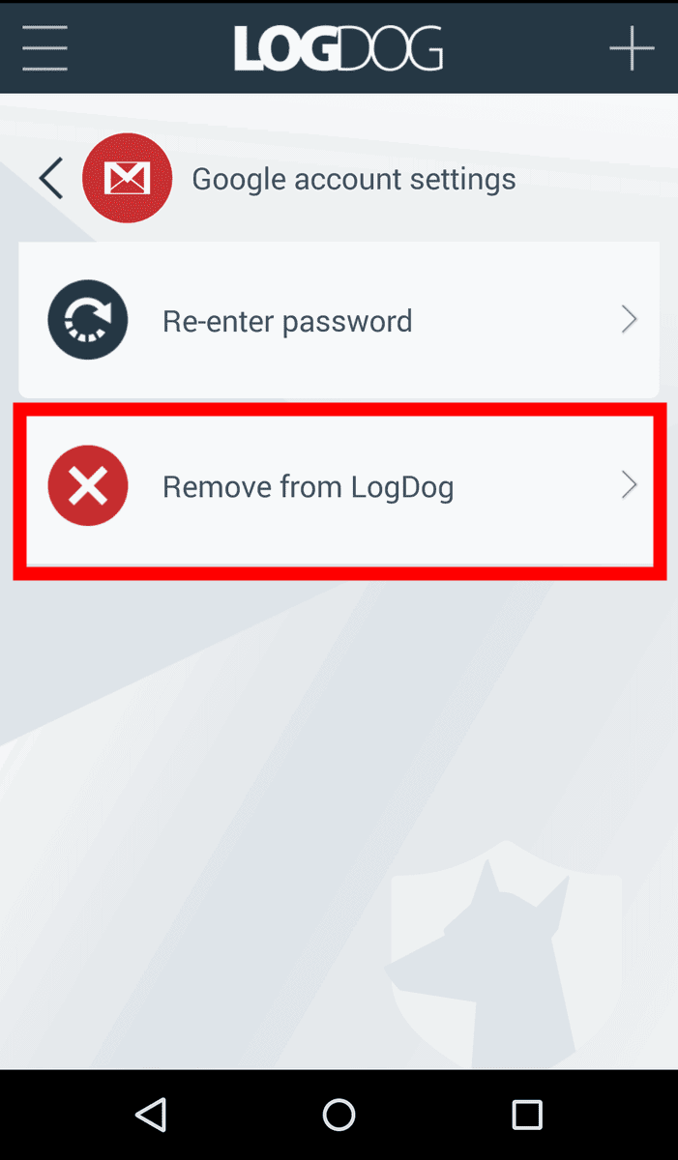This screenshot has width=678, height=1160.
Task: Expand the Re-enter password row chevron
Action: pos(629,320)
